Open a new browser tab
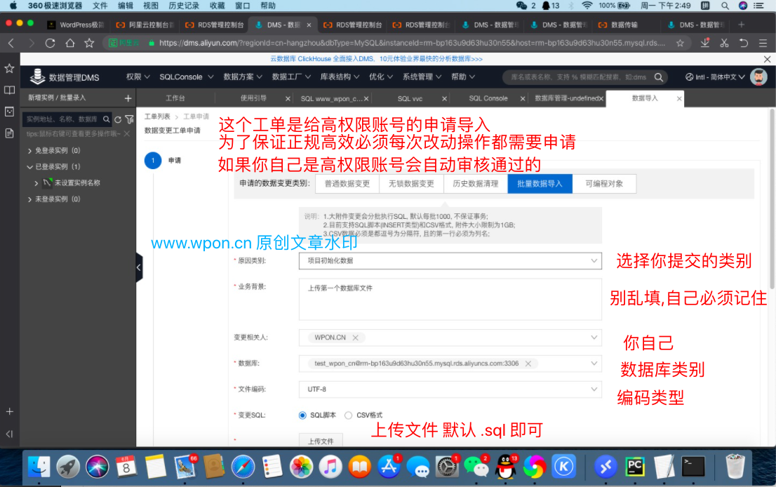Image resolution: width=776 pixels, height=487 pixels. [x=741, y=25]
